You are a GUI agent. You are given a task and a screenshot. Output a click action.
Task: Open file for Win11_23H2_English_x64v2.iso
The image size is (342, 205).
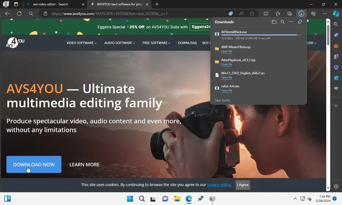tap(227, 77)
